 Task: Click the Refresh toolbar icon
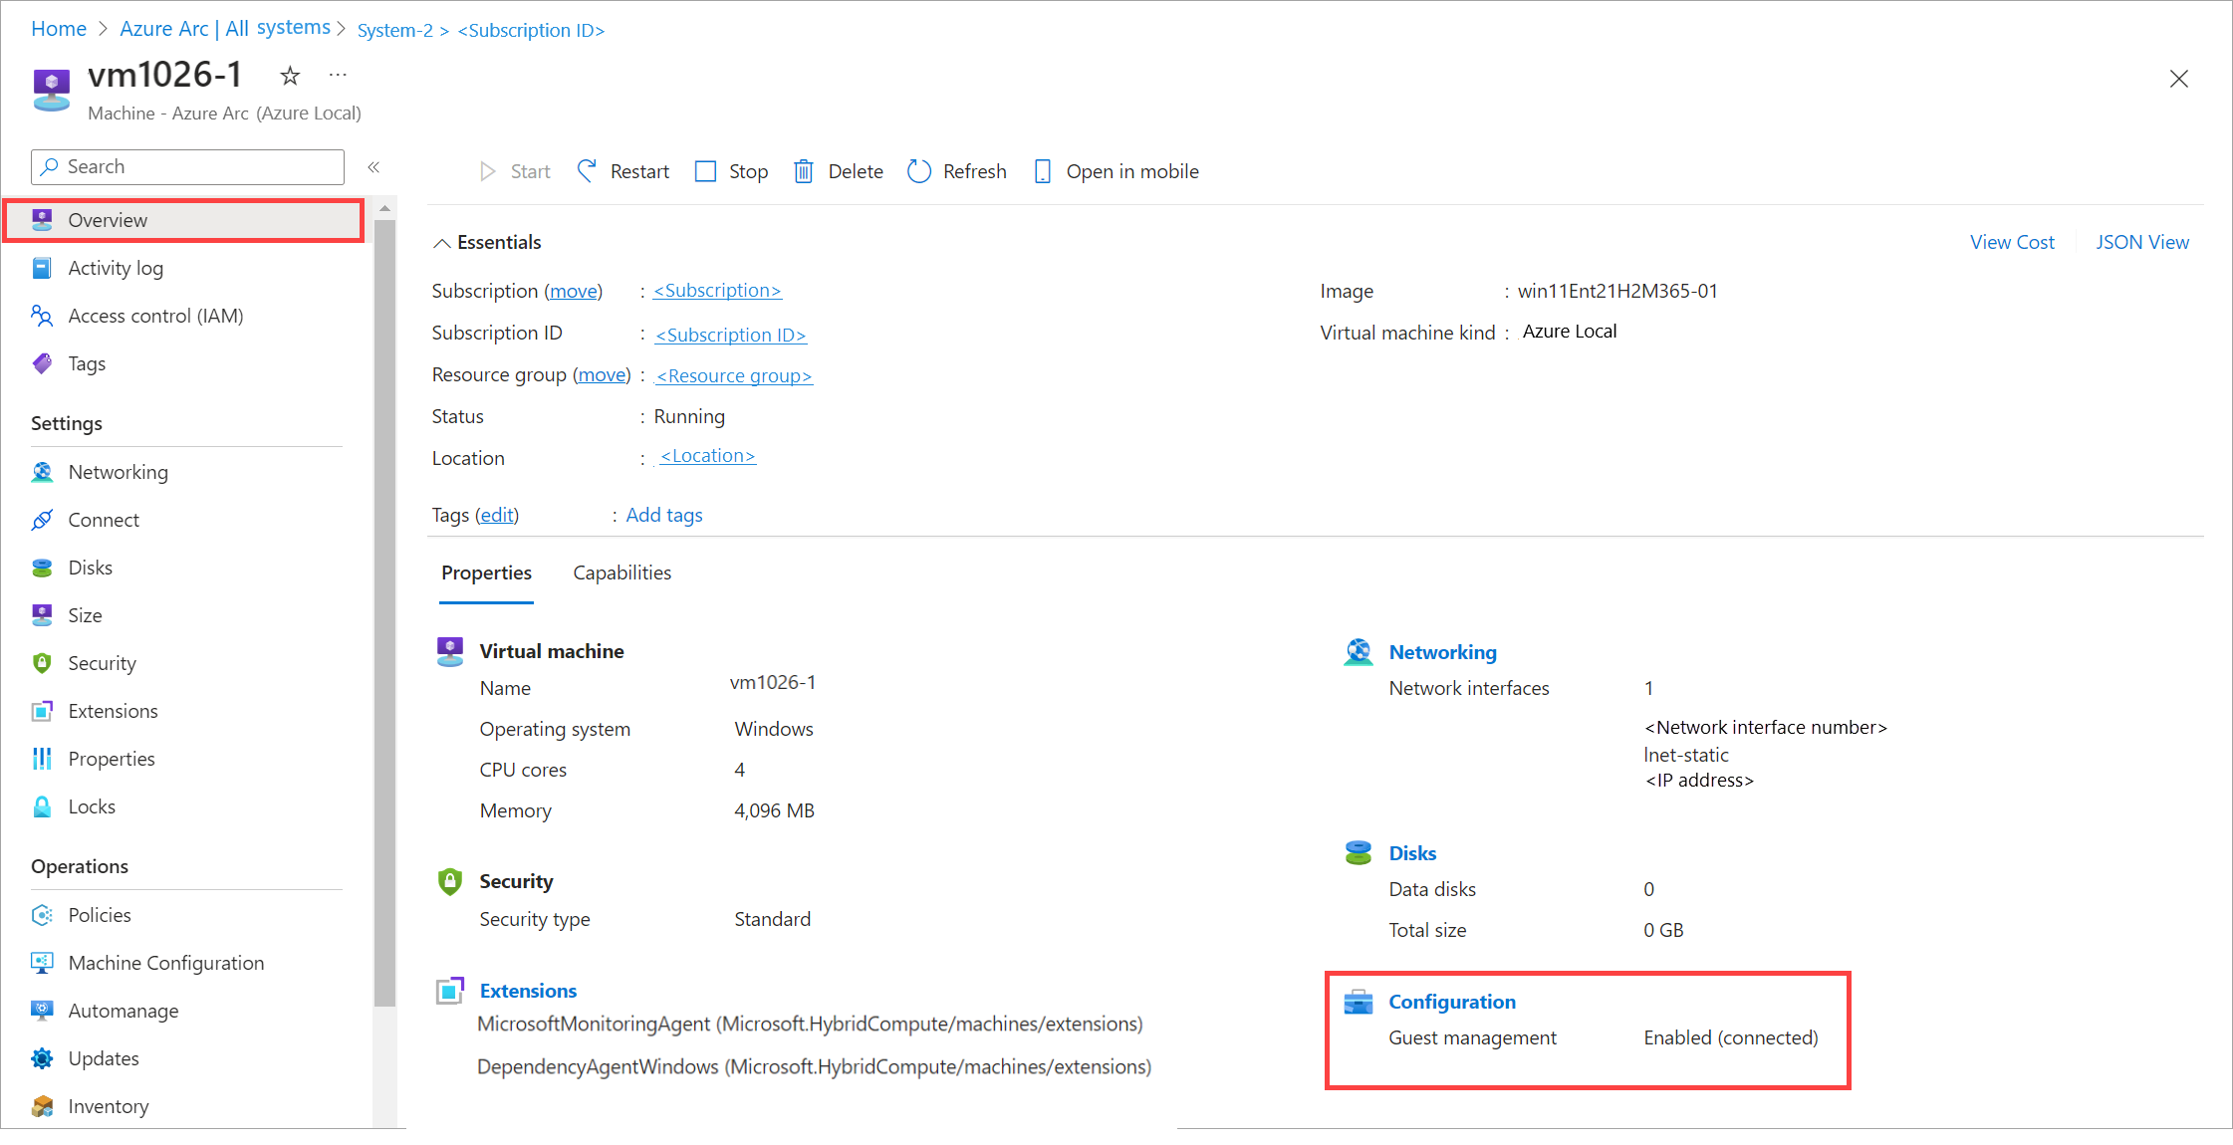coord(919,171)
